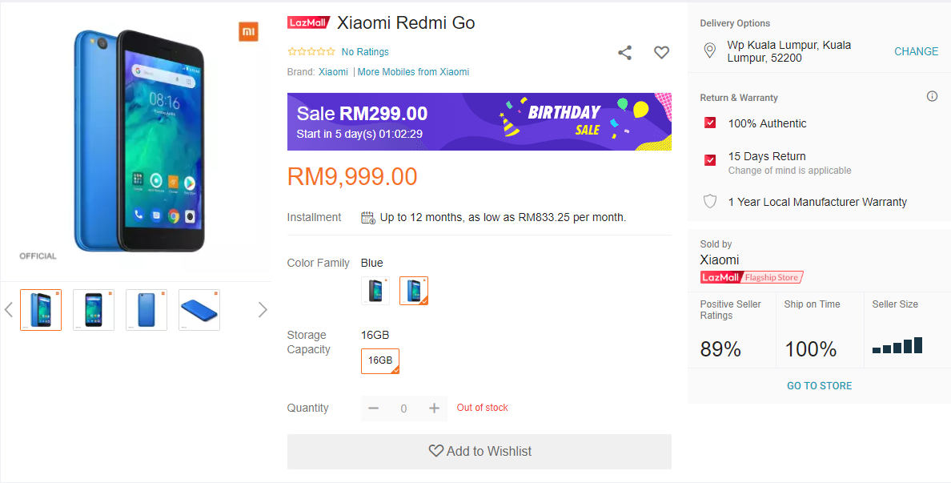Viewport: 951px width, 483px height.
Task: Toggle the 15 Days Return checkbox
Action: tap(710, 160)
